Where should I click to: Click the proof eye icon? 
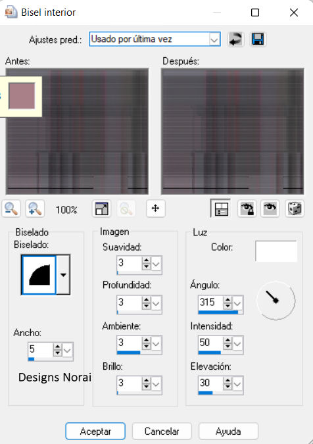270,209
